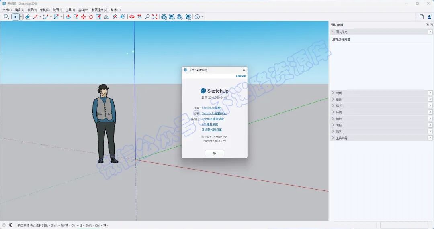Open the 文件(F) menu

tap(7, 10)
